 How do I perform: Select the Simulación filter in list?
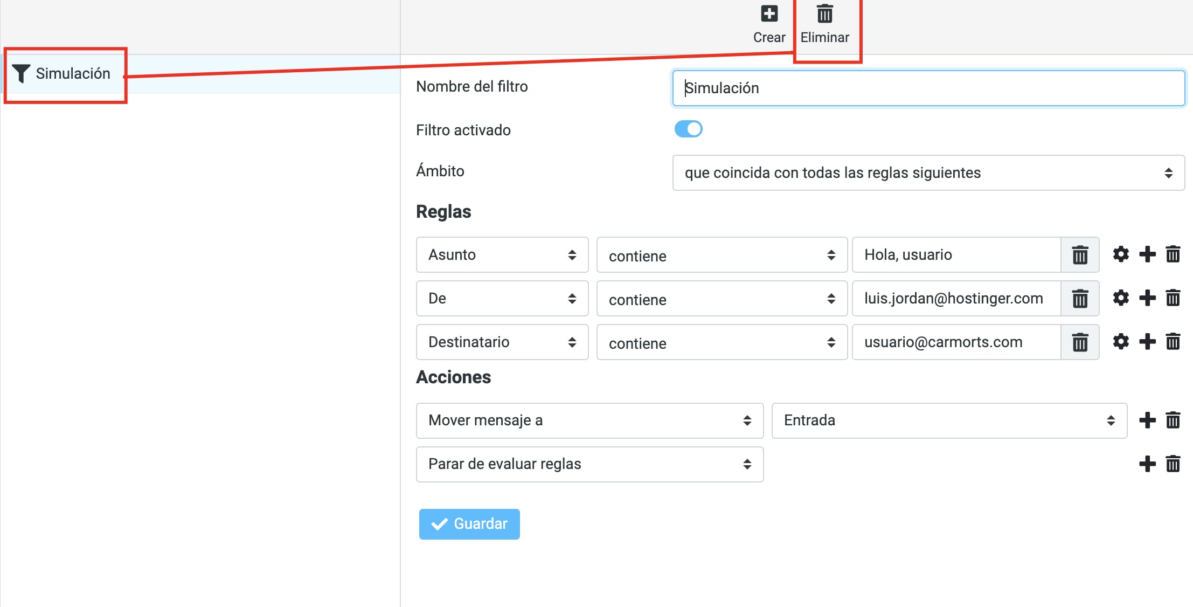click(72, 74)
